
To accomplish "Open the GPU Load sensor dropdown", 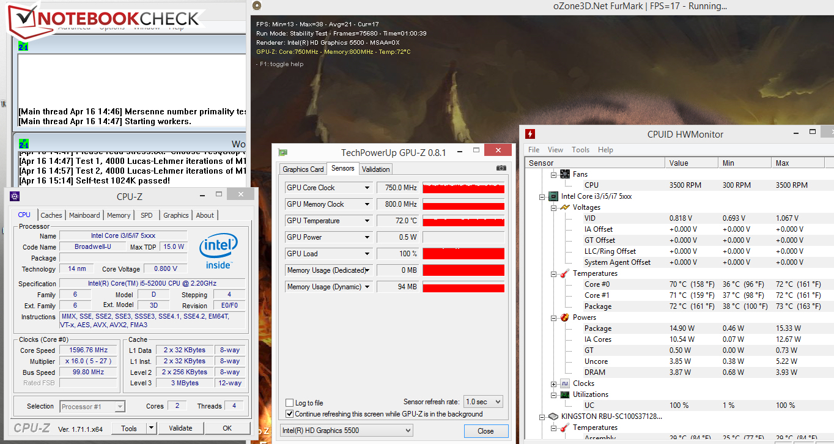I will point(367,254).
